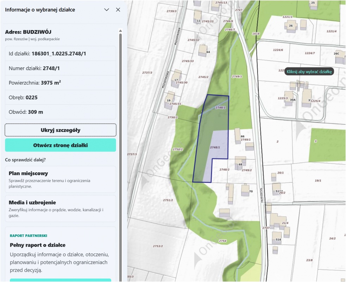Click building 516 on the map
This screenshot has height=282, width=346.
277,238
